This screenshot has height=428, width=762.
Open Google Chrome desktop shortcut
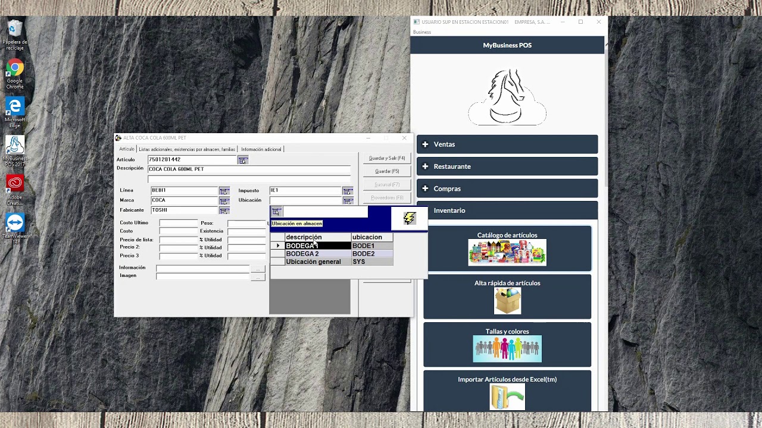coord(15,74)
